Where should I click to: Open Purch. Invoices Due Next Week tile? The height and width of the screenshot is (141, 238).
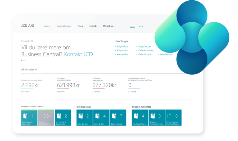pos(173,118)
